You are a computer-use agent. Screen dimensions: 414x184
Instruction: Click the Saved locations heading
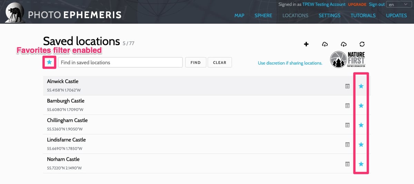tap(81, 41)
